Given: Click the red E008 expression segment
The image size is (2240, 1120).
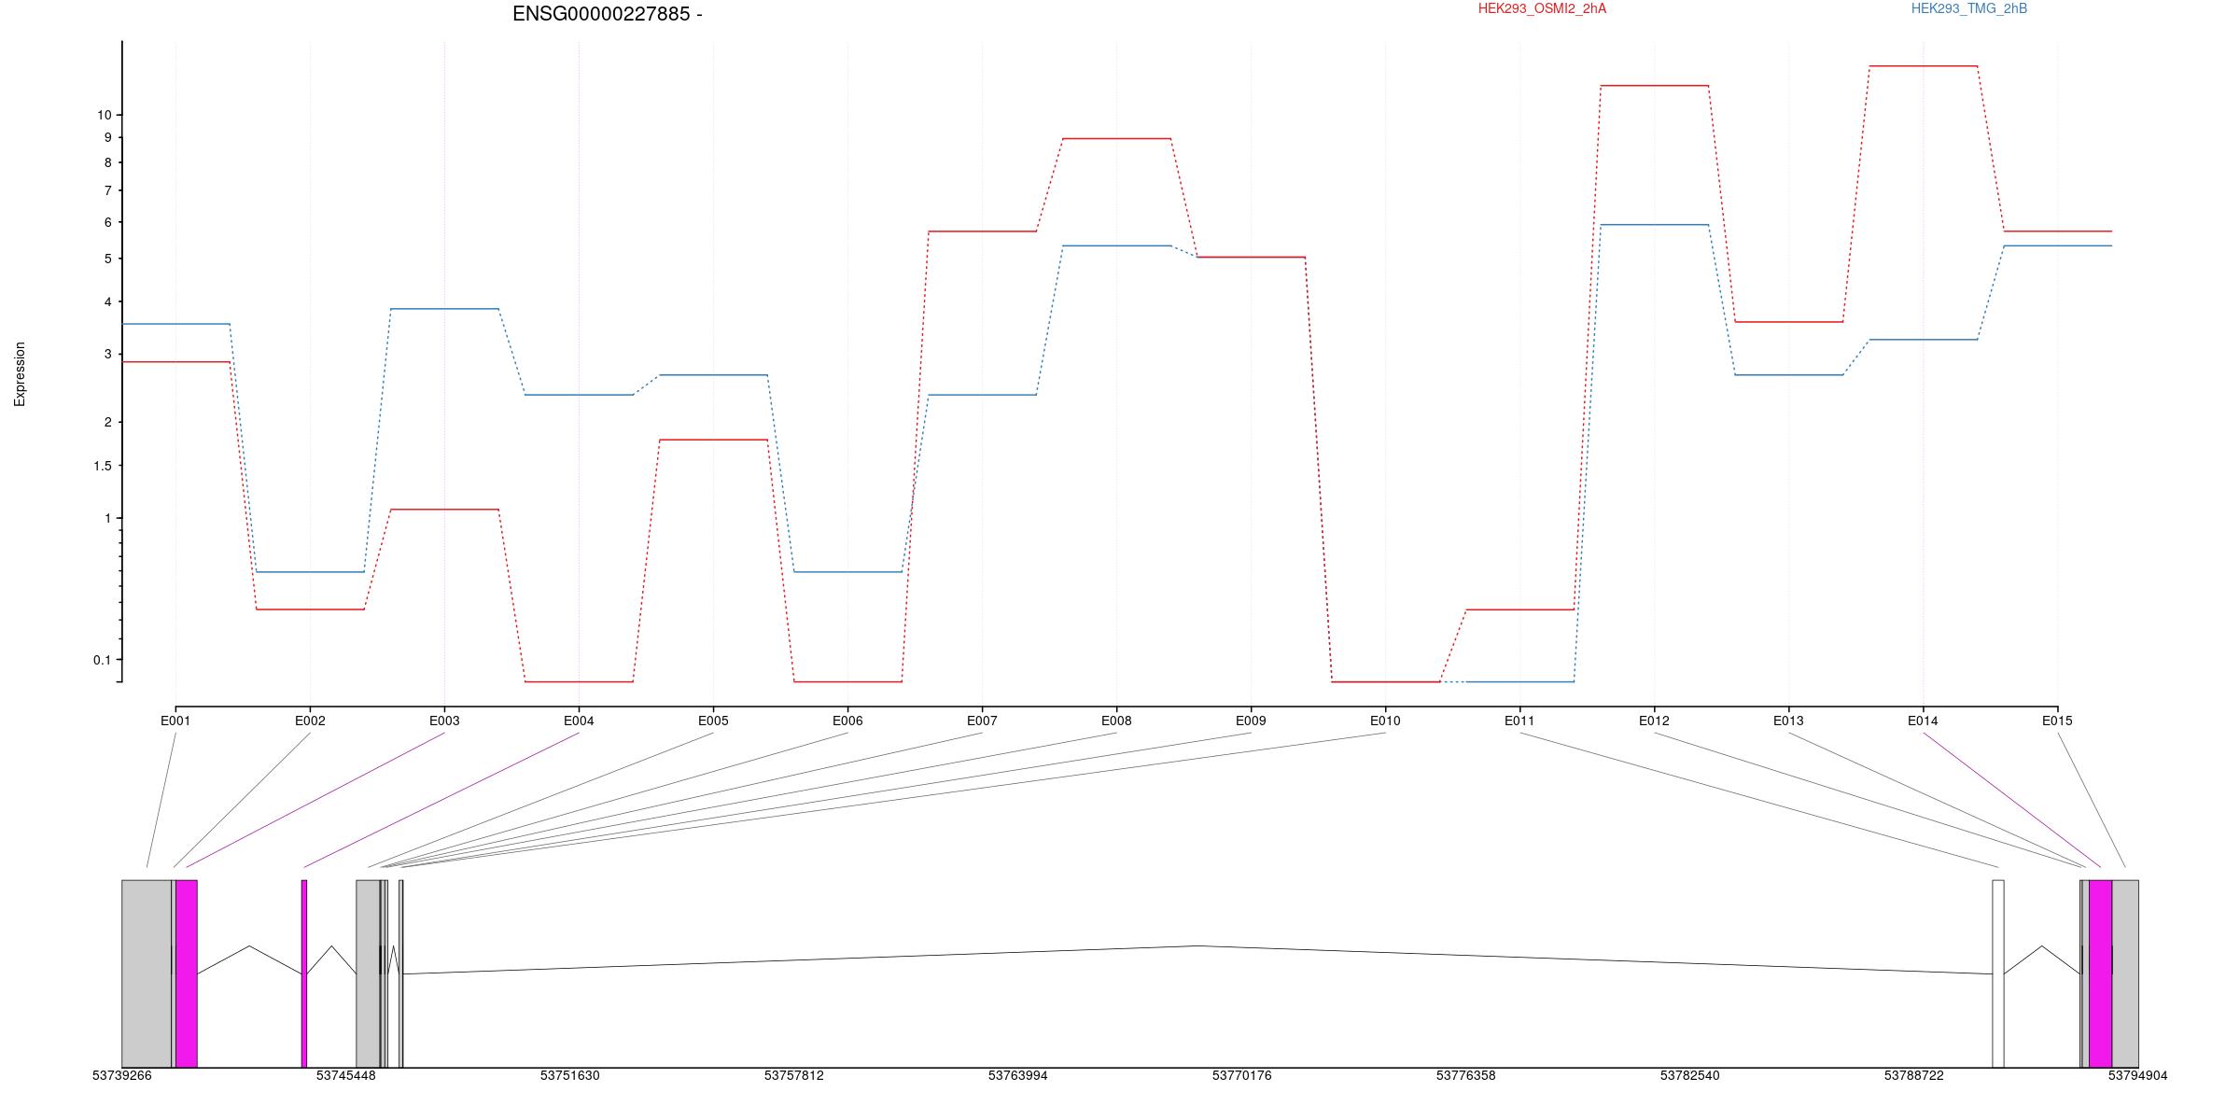Looking at the screenshot, I should [1116, 138].
